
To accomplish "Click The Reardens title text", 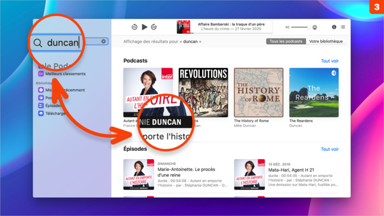I will coord(301,121).
